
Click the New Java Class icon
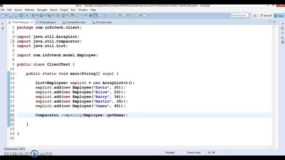point(63,16)
